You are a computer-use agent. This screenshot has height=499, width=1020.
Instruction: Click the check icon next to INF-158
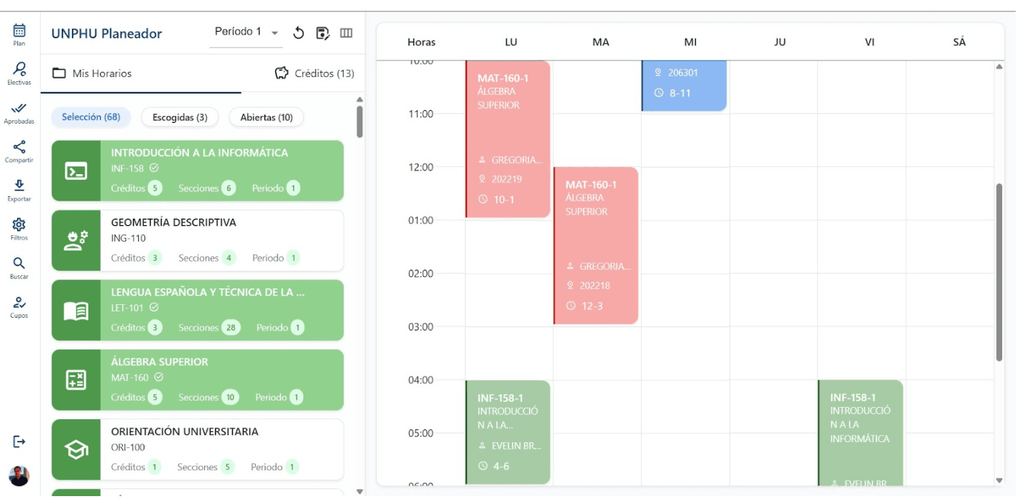point(154,168)
